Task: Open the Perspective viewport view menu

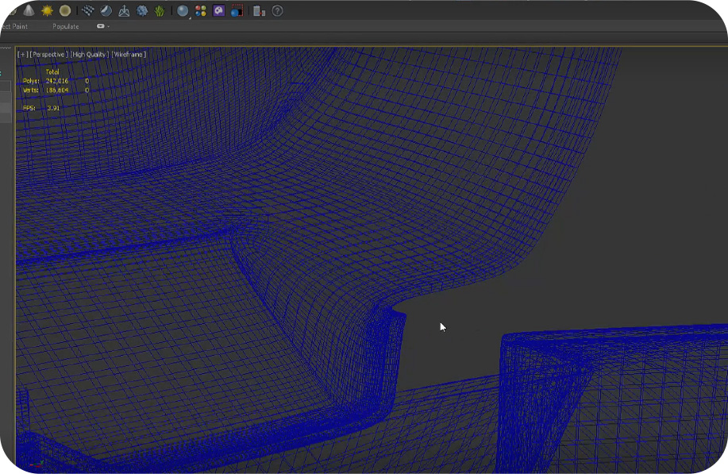Action: pos(48,54)
